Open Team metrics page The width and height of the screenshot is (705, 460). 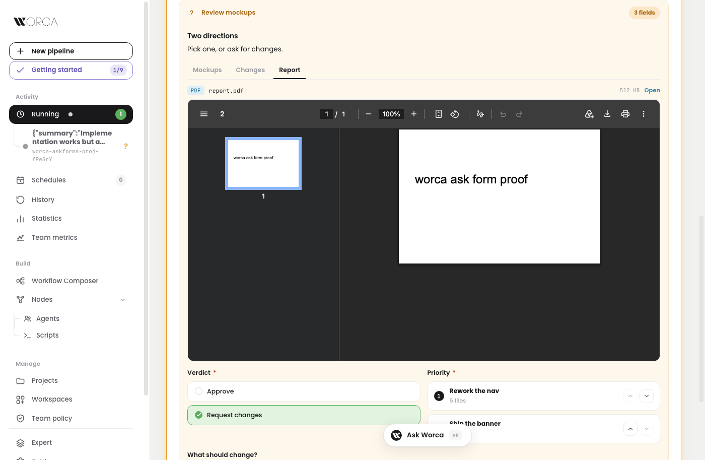coord(71,237)
